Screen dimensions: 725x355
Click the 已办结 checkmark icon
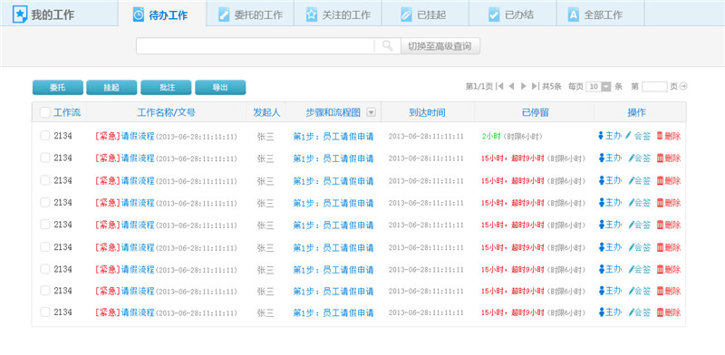pyautogui.click(x=494, y=14)
